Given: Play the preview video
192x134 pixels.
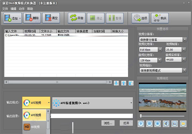Looking at the screenshot, I should [141, 124].
